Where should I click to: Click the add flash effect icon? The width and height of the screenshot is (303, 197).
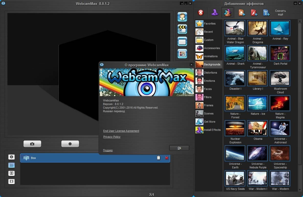(254, 13)
